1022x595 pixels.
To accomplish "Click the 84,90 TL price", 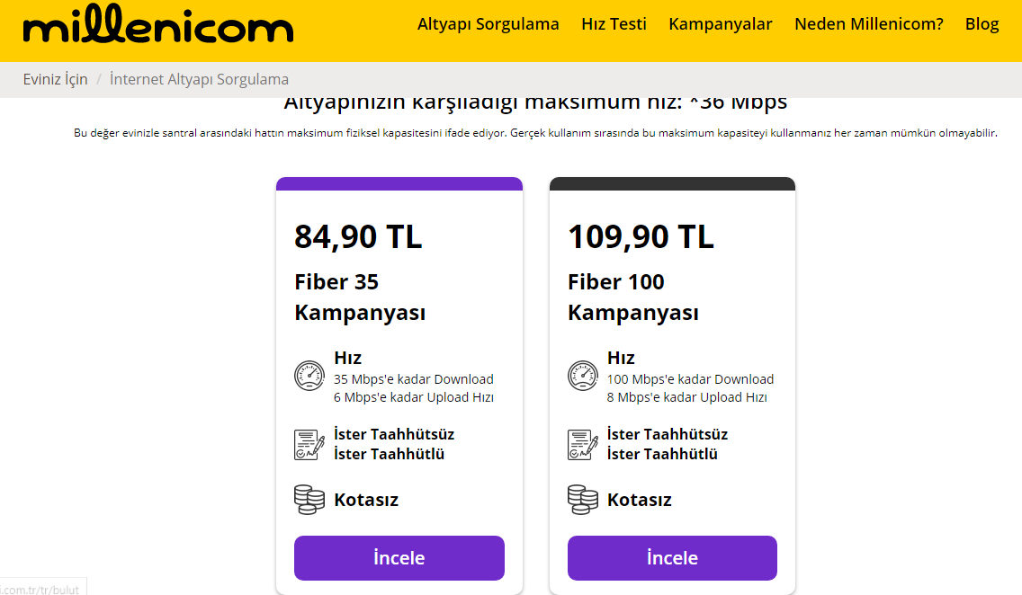I will click(358, 237).
